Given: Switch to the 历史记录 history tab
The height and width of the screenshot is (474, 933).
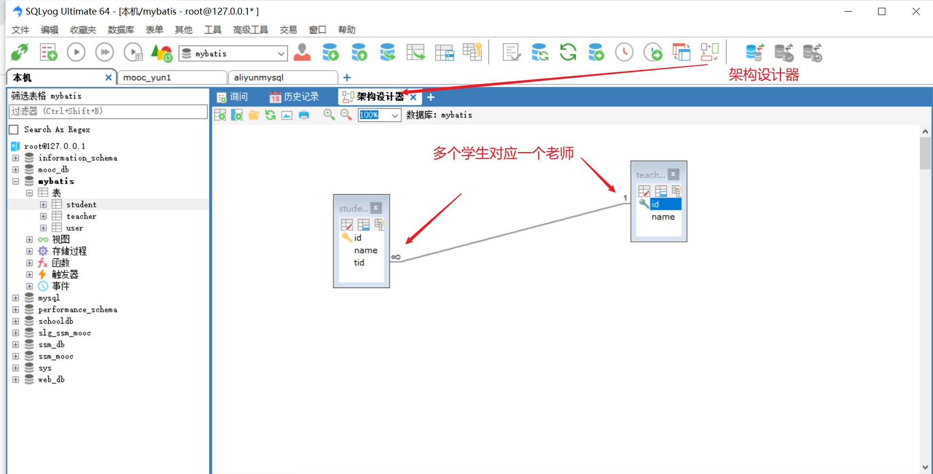Looking at the screenshot, I should click(295, 97).
